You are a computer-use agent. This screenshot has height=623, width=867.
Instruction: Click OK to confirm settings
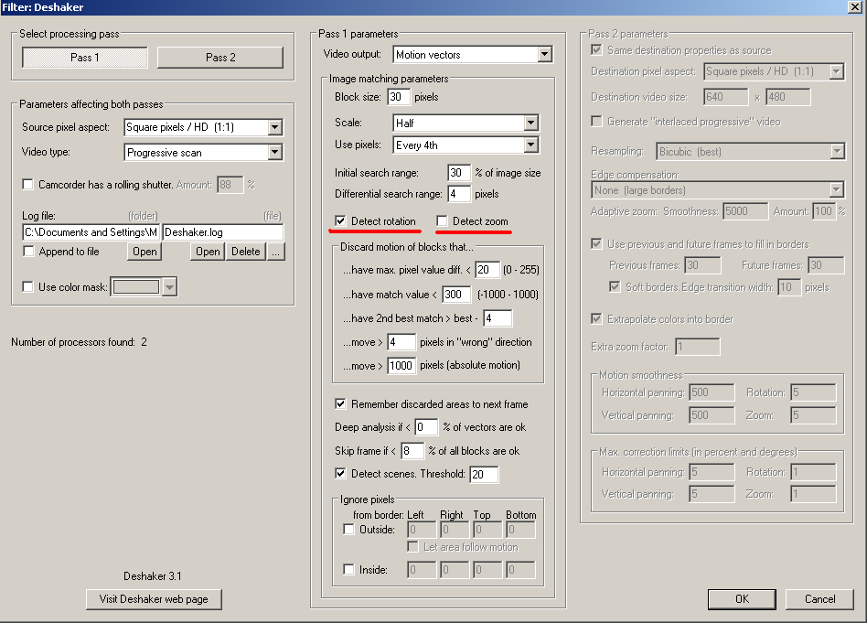[742, 599]
